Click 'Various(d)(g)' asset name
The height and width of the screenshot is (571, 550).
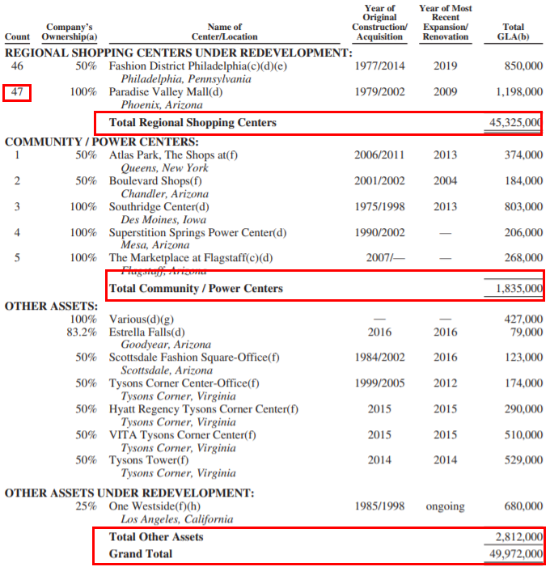tap(142, 319)
